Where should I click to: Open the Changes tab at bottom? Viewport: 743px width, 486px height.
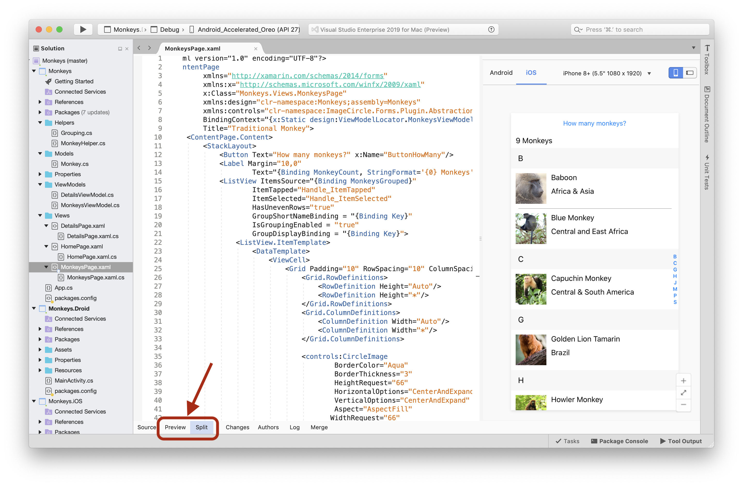237,427
